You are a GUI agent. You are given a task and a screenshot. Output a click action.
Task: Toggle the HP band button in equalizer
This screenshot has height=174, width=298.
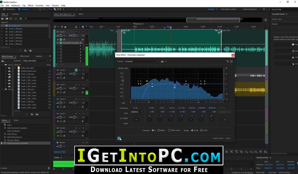(136, 120)
